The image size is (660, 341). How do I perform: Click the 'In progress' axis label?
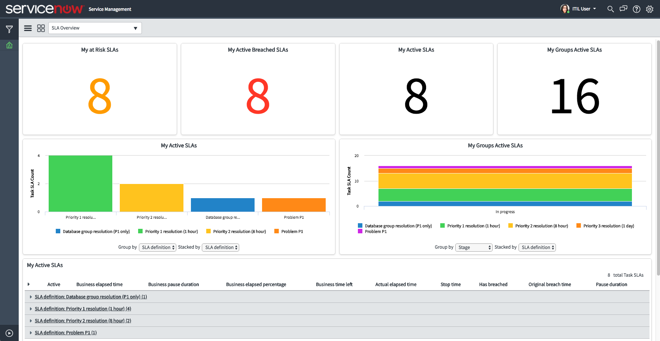tap(505, 212)
